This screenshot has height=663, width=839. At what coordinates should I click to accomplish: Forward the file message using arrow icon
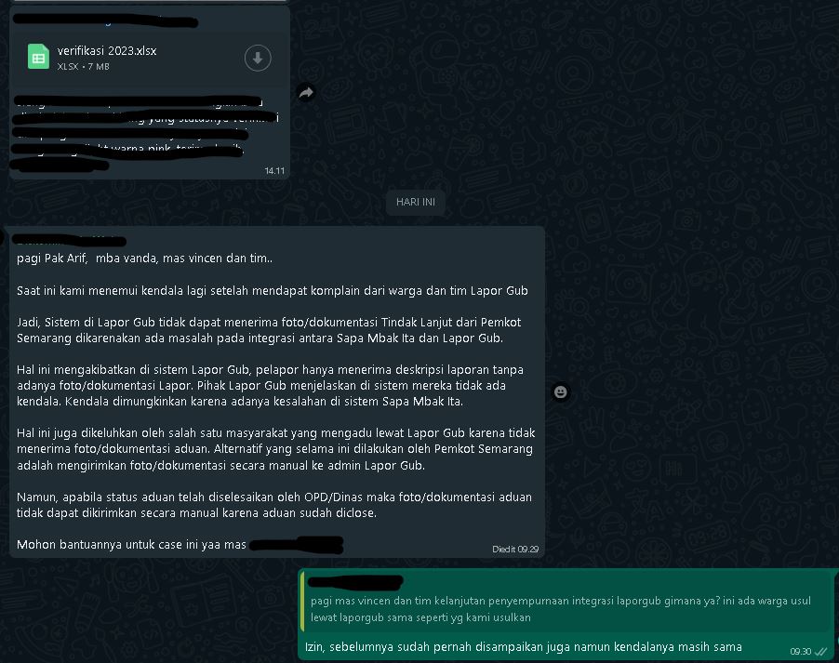coord(306,93)
